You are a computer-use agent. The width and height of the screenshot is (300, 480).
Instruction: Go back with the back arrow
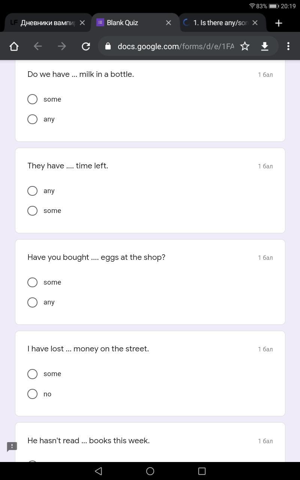tap(38, 46)
